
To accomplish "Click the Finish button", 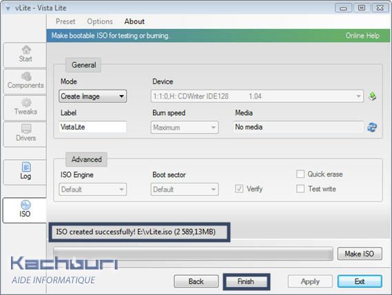I will click(x=246, y=281).
